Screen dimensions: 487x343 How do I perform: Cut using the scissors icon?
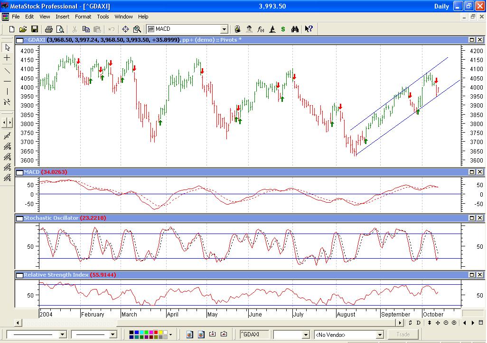coord(75,29)
